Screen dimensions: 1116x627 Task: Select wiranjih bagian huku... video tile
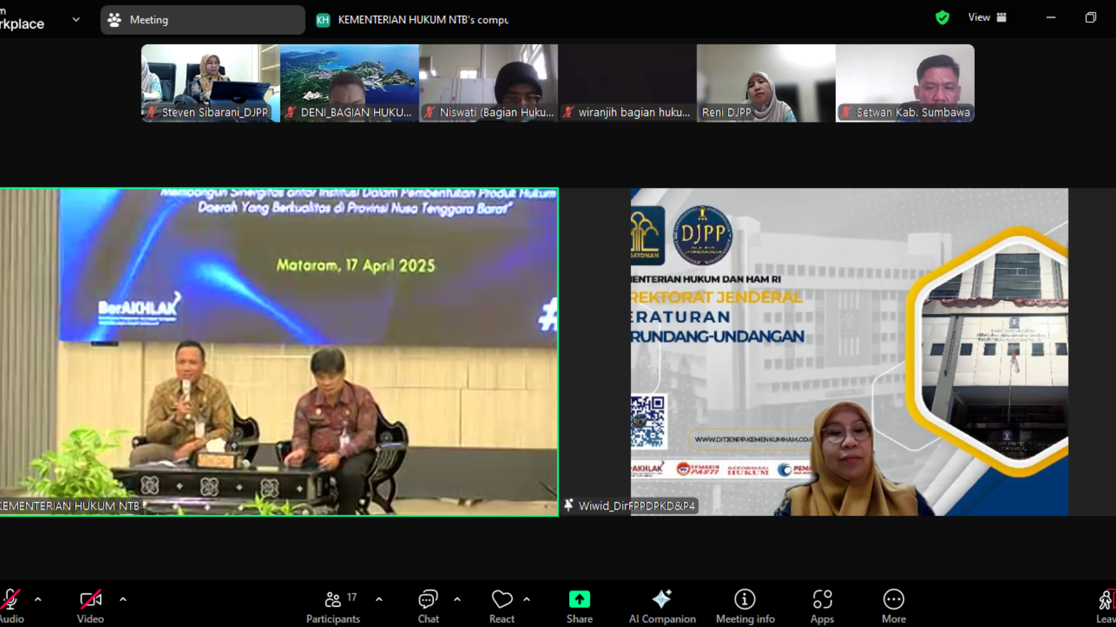tap(627, 83)
